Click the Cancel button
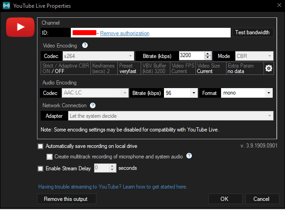 pos(262,199)
